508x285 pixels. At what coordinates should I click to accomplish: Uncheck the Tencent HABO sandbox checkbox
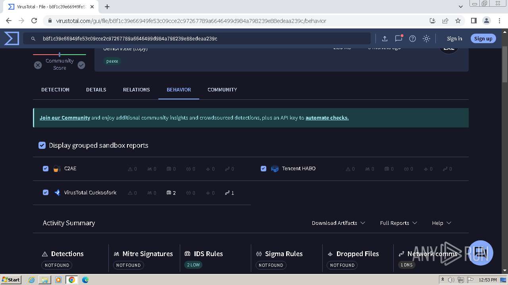point(264,169)
